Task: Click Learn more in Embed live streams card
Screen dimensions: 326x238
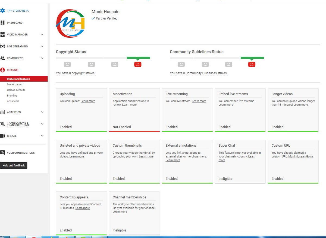Action: 226,105
